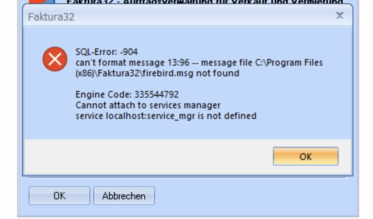Click the "service_mgr is not defined" line

tap(166, 116)
